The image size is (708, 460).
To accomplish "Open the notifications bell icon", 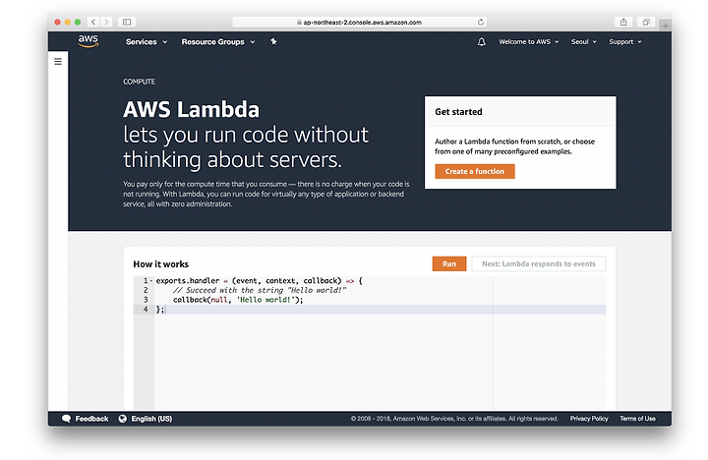I will coord(481,42).
